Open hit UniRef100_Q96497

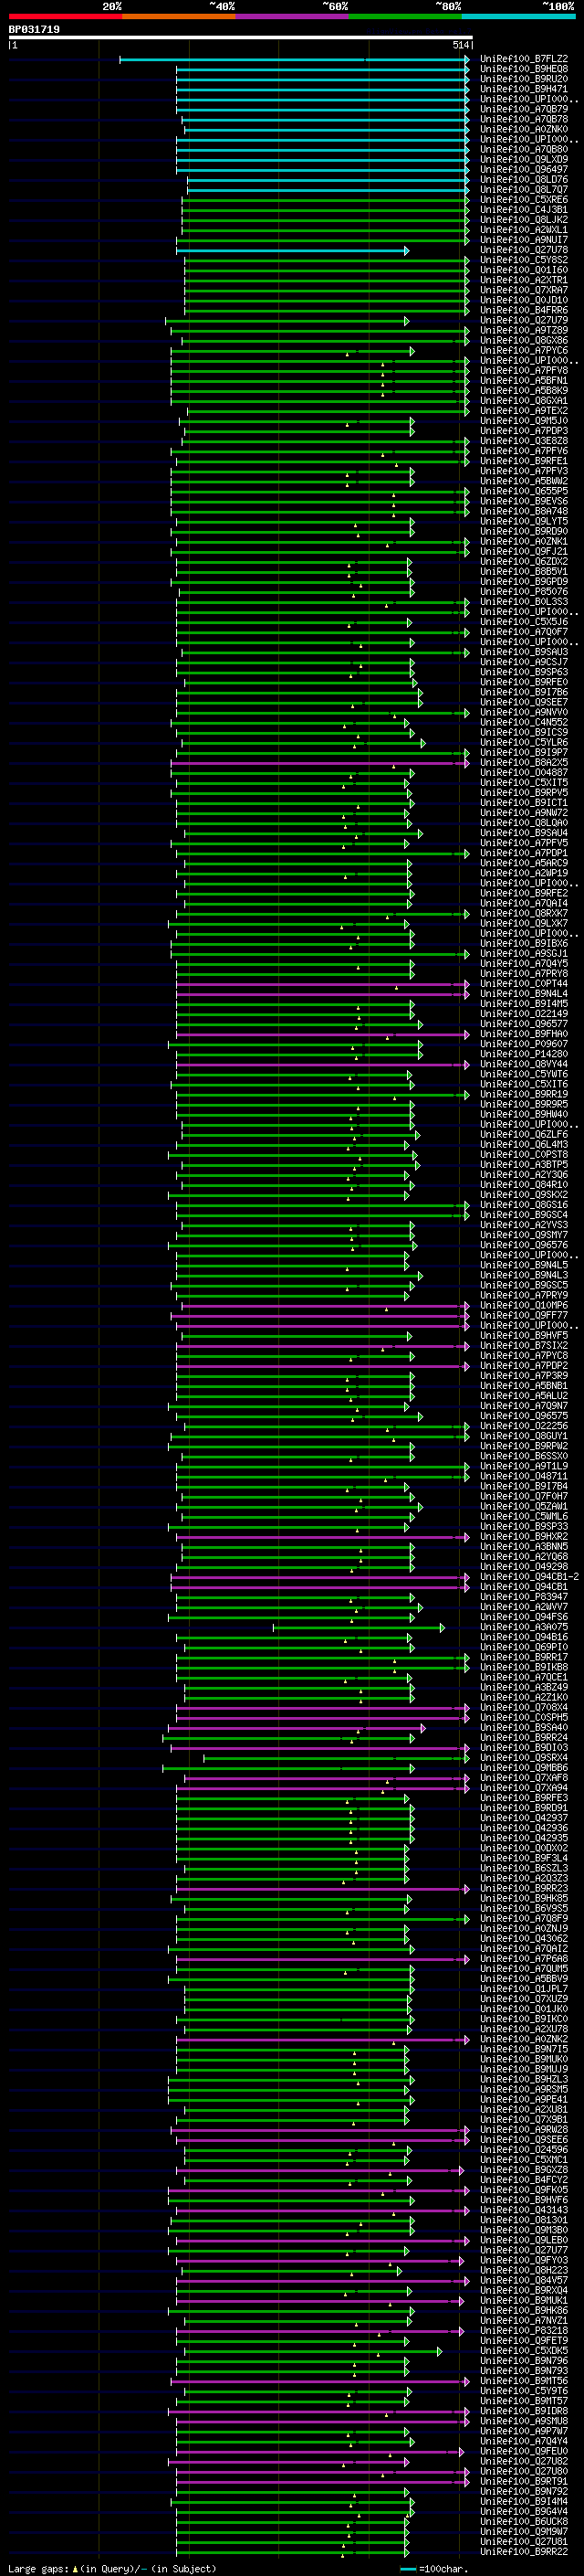(523, 169)
